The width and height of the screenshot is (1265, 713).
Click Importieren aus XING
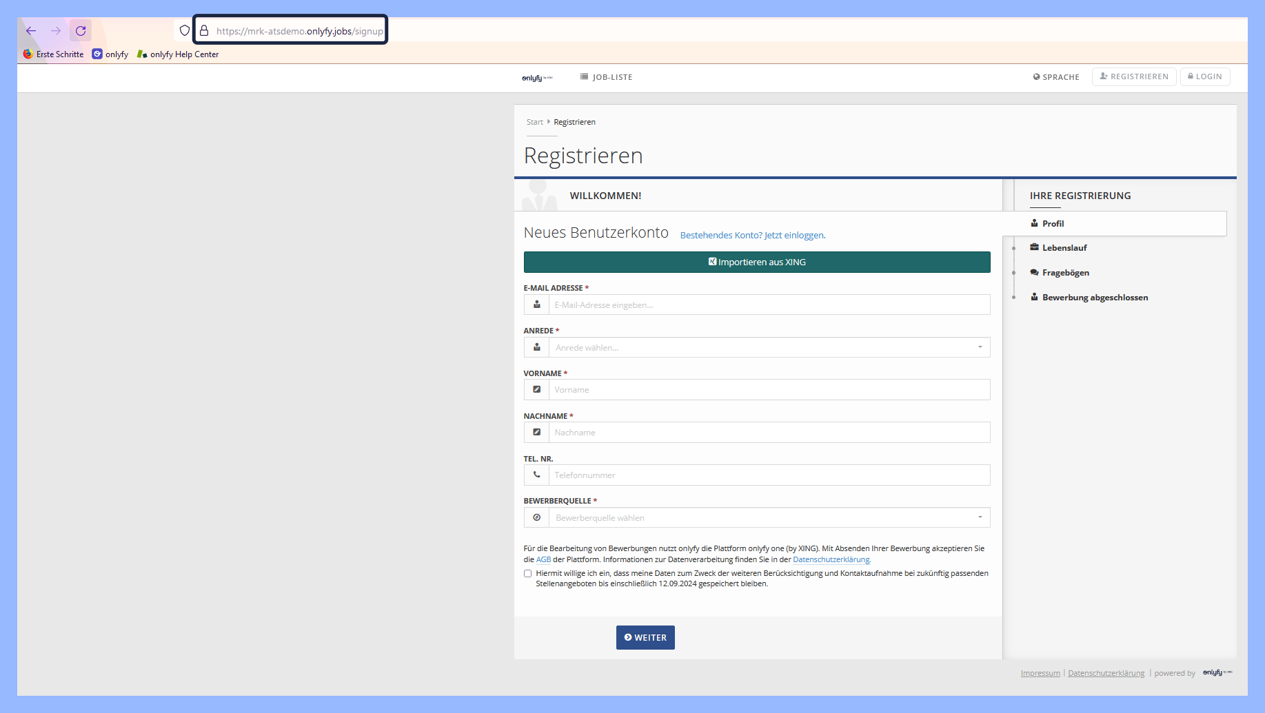click(x=756, y=262)
